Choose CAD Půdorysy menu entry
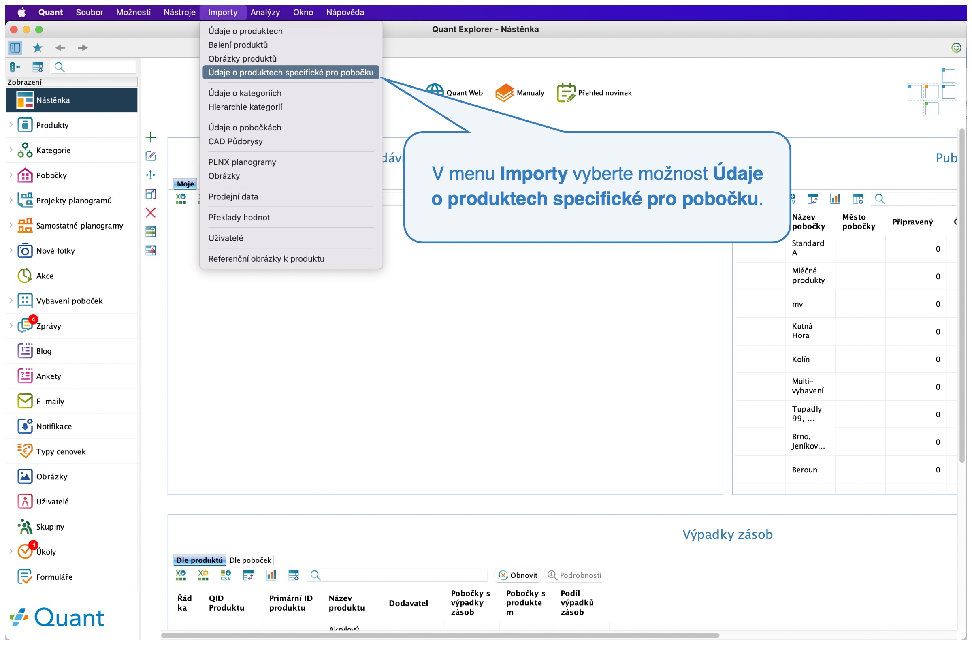Screen dimensions: 972x645 291,141
